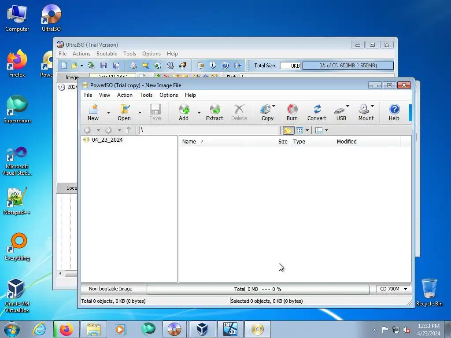Click the UltraISO mount to virtual drive icon
The width and height of the screenshot is (451, 338).
coord(170,66)
